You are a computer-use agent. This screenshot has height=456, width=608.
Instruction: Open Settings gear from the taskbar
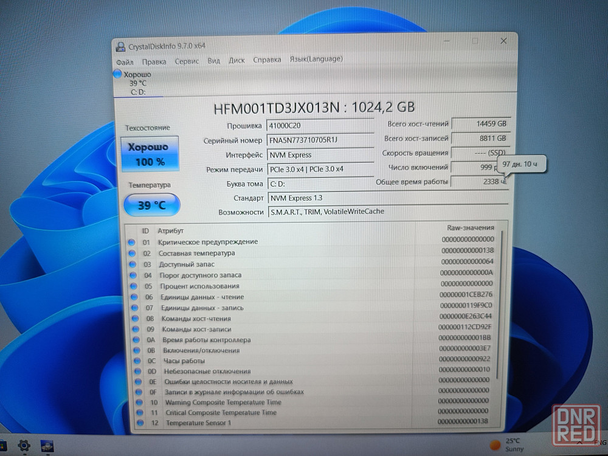24,445
